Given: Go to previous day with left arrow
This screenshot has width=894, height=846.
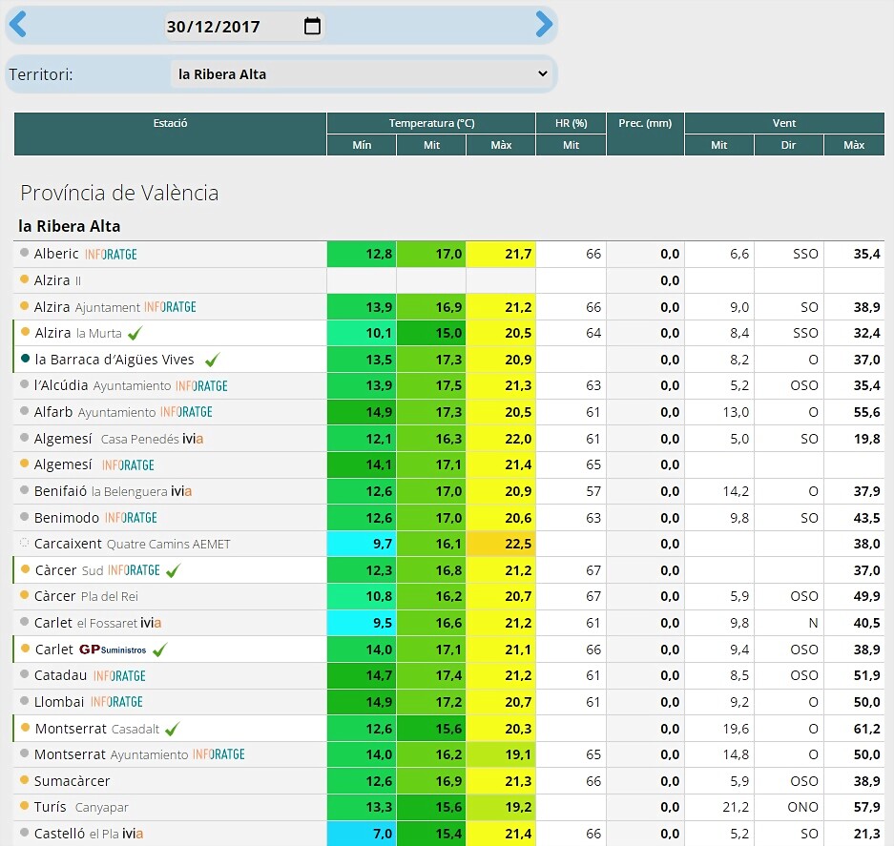Looking at the screenshot, I should [x=18, y=25].
